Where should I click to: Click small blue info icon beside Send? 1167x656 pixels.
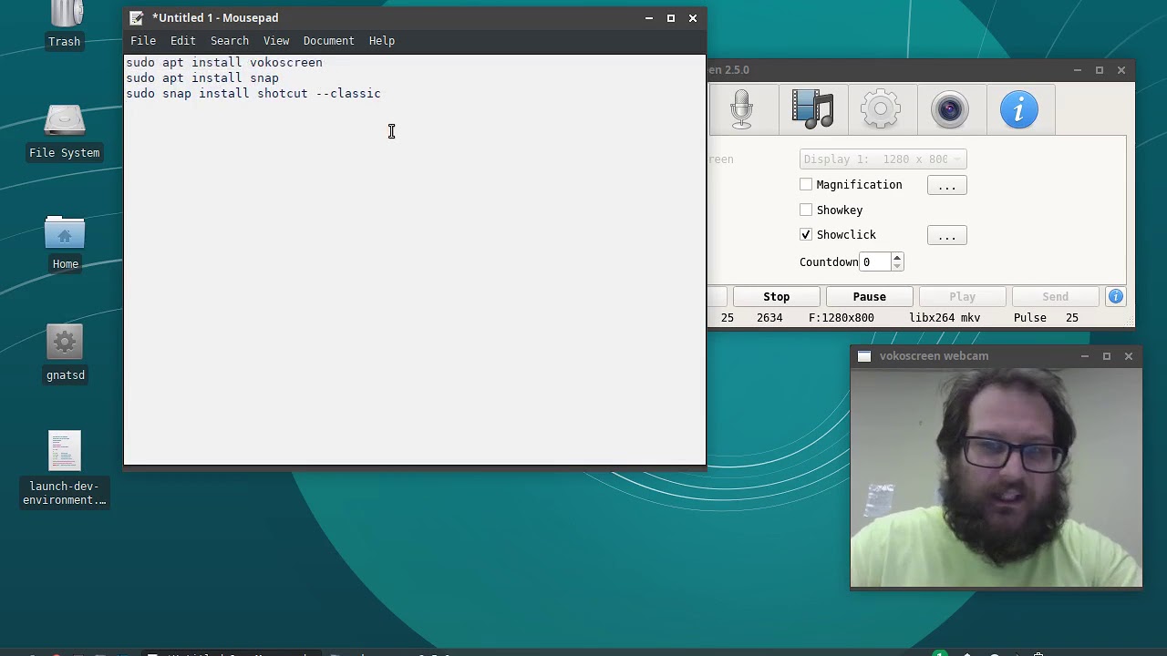[1115, 296]
